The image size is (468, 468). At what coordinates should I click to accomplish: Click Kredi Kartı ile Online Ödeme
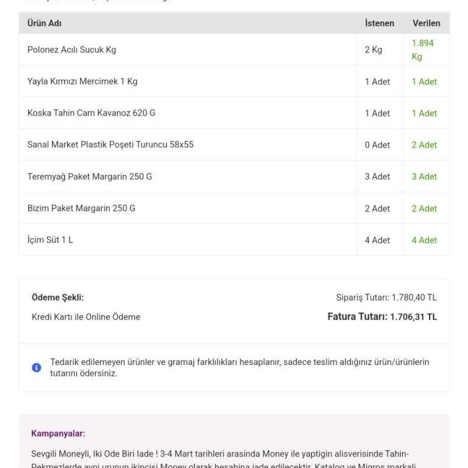tap(86, 317)
